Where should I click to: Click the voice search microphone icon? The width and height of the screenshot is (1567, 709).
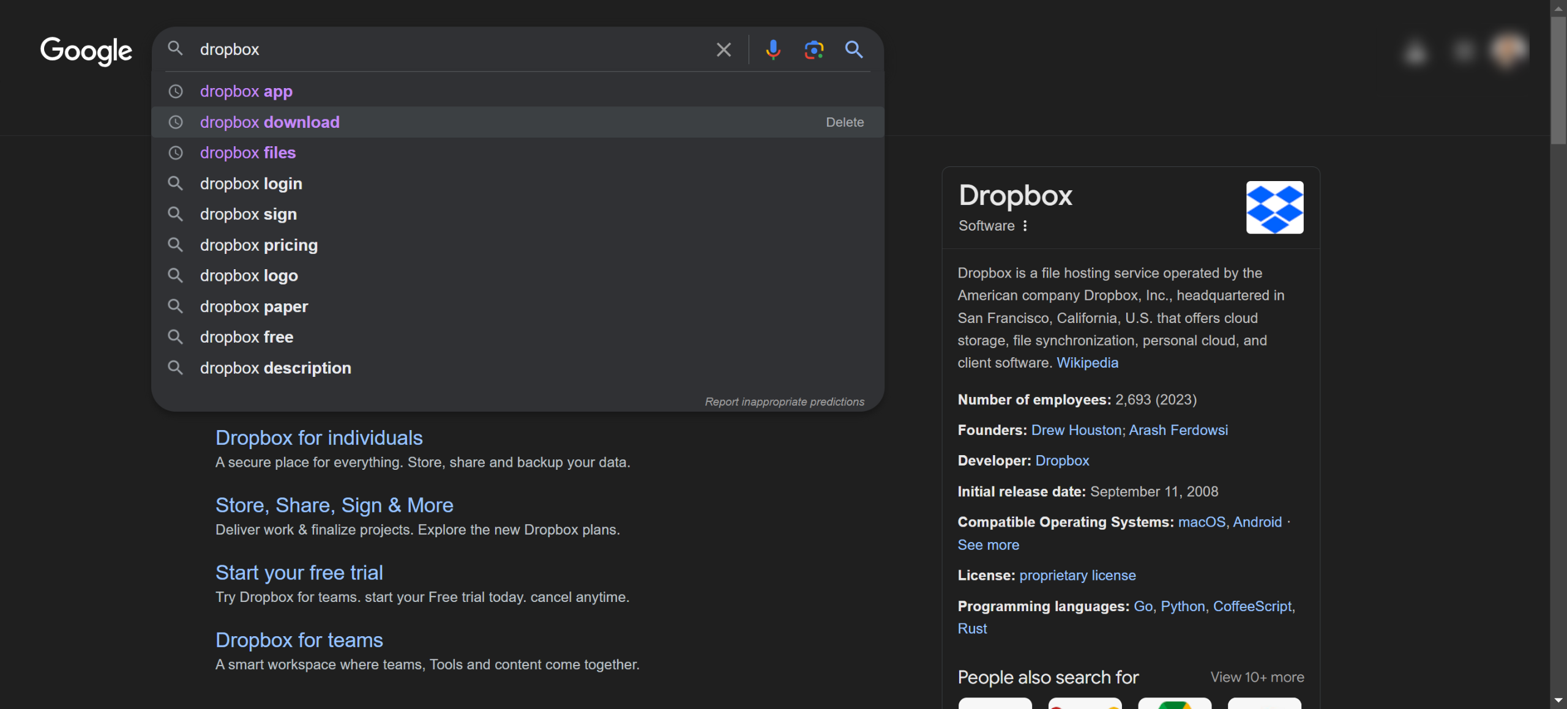tap(773, 50)
